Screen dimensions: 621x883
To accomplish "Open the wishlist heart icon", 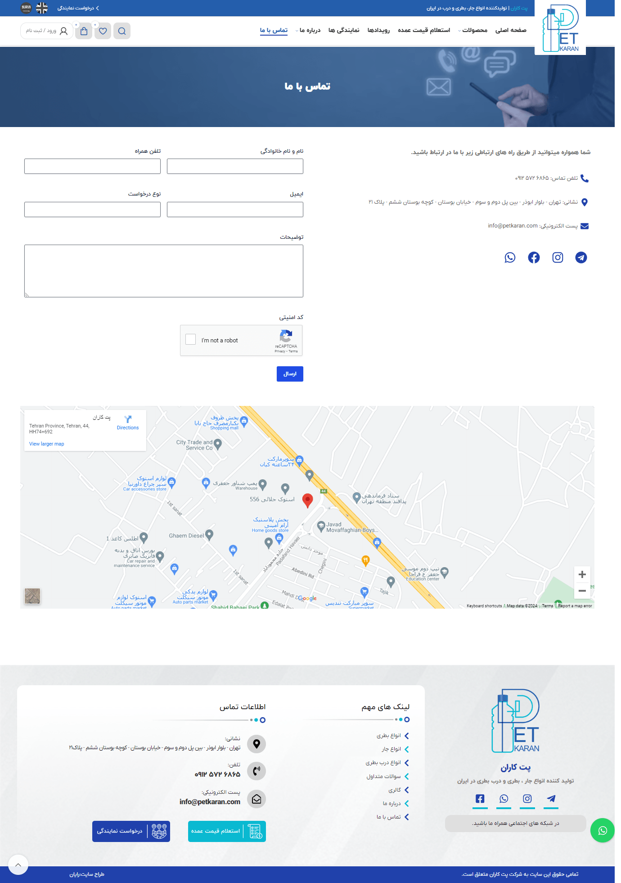I will (103, 31).
